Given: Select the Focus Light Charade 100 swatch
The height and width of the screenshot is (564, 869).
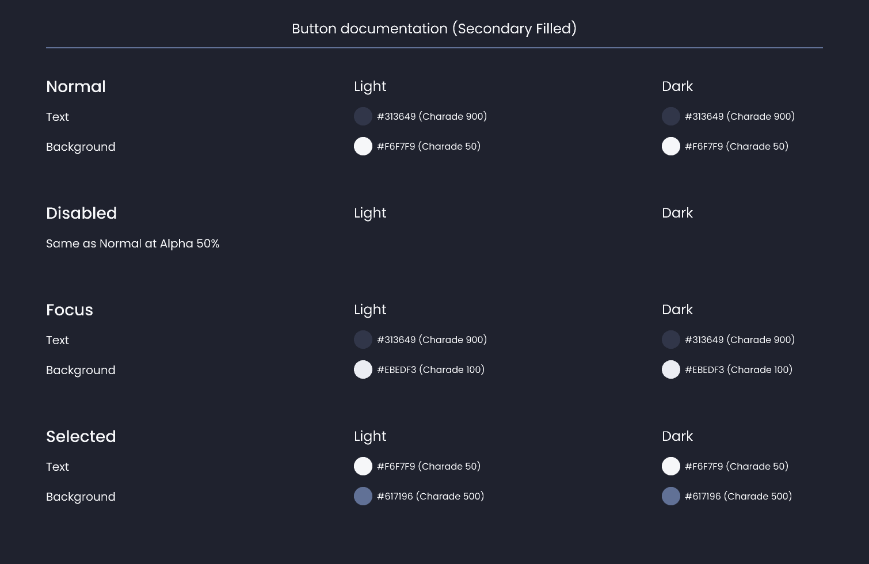Looking at the screenshot, I should coord(363,369).
